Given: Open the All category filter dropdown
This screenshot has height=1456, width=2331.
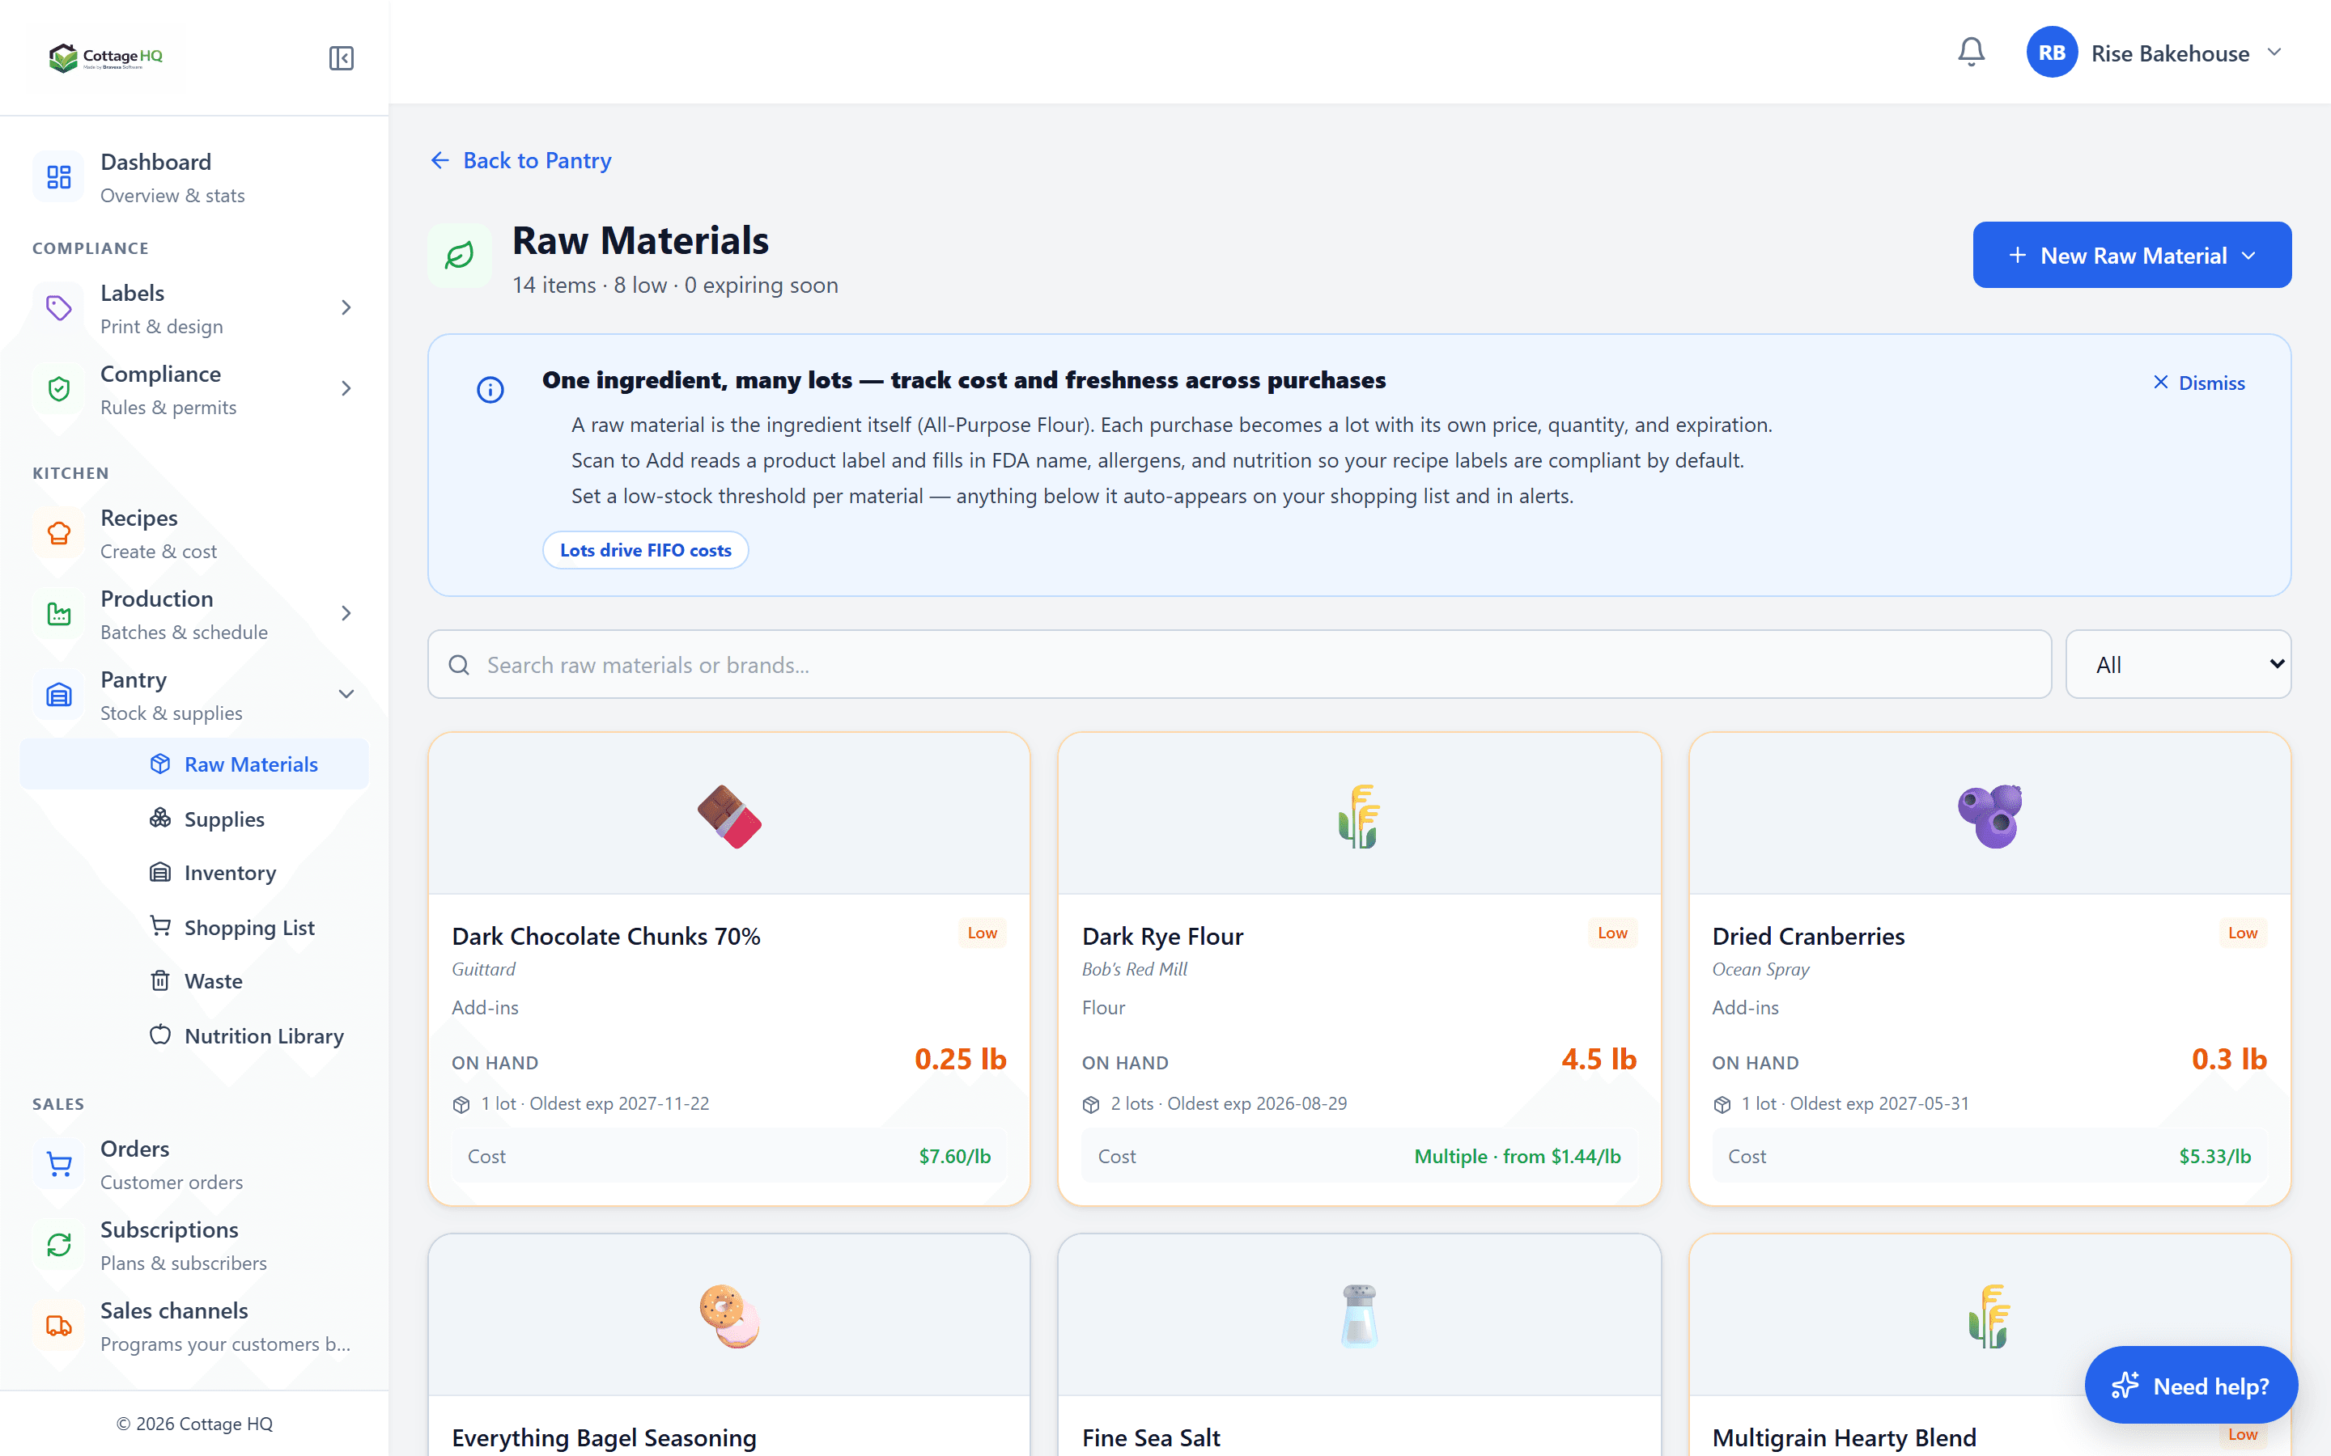Looking at the screenshot, I should tap(2178, 664).
